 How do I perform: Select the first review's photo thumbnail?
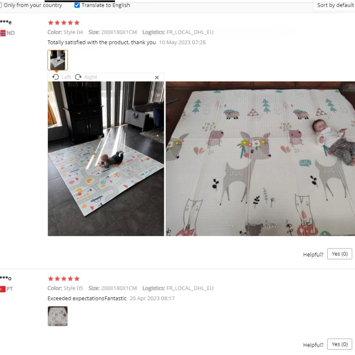pyautogui.click(x=58, y=60)
